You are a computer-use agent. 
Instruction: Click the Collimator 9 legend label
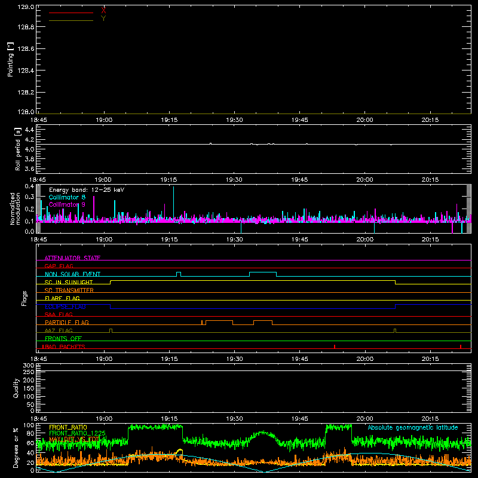pos(67,204)
